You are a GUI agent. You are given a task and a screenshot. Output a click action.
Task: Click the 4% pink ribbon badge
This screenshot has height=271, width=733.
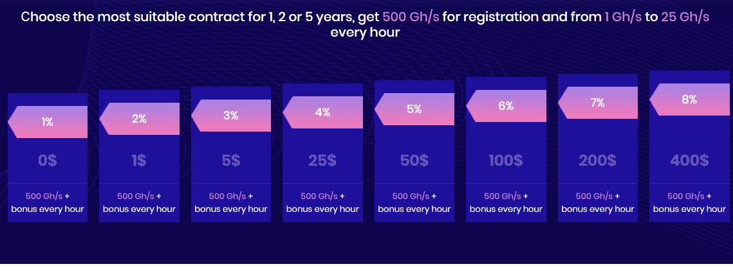point(322,112)
